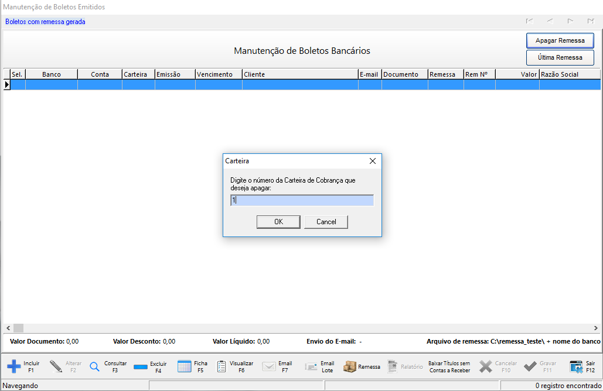
Task: Click the Gravar F11 checkmark icon
Action: [530, 366]
